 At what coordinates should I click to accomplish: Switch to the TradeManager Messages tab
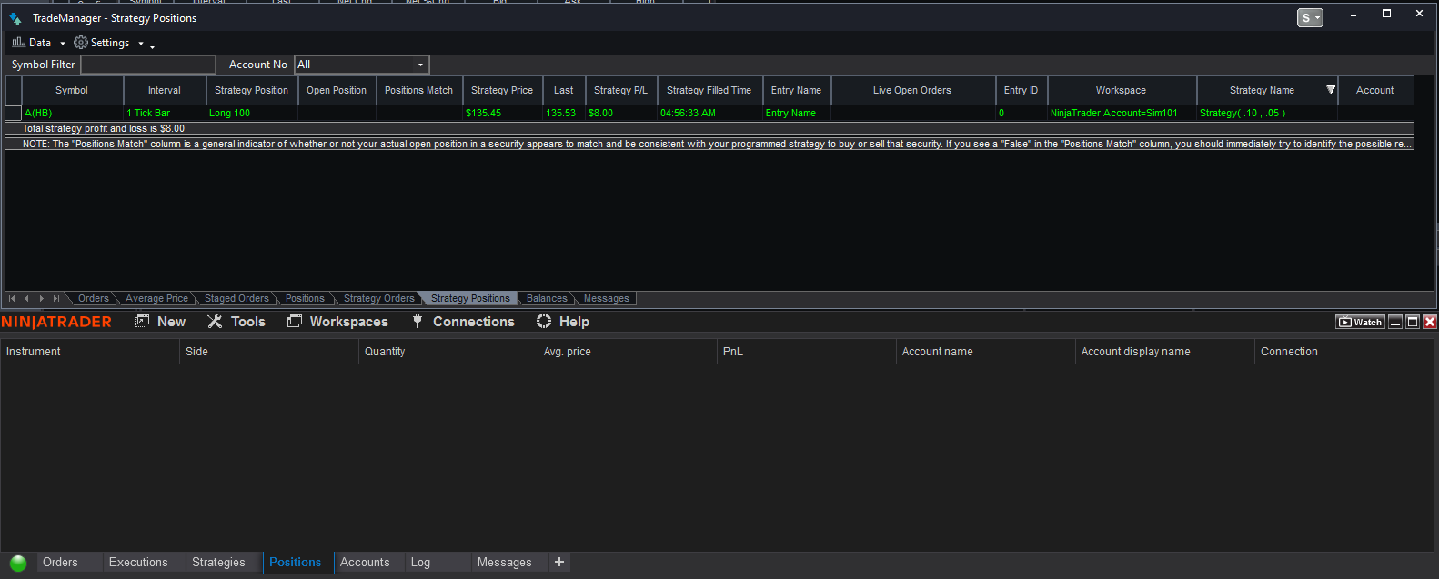tap(606, 298)
